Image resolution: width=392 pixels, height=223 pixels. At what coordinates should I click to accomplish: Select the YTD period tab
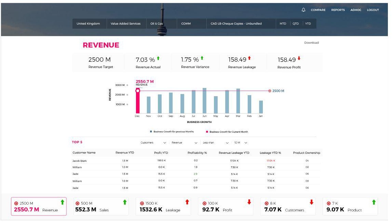click(308, 24)
